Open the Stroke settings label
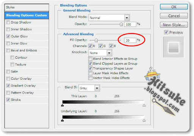Image resolution: width=194 pixels, height=136 pixels. [16, 100]
